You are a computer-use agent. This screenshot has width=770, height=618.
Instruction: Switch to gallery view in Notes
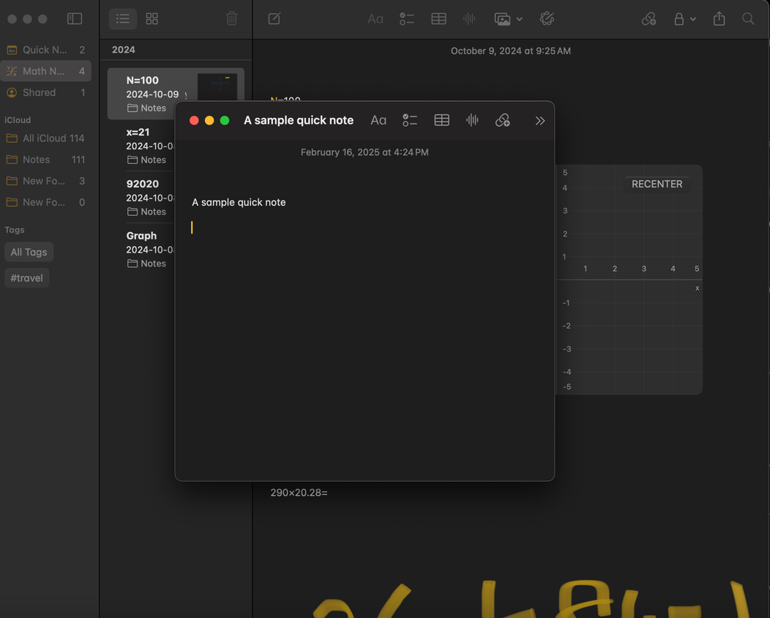click(152, 18)
